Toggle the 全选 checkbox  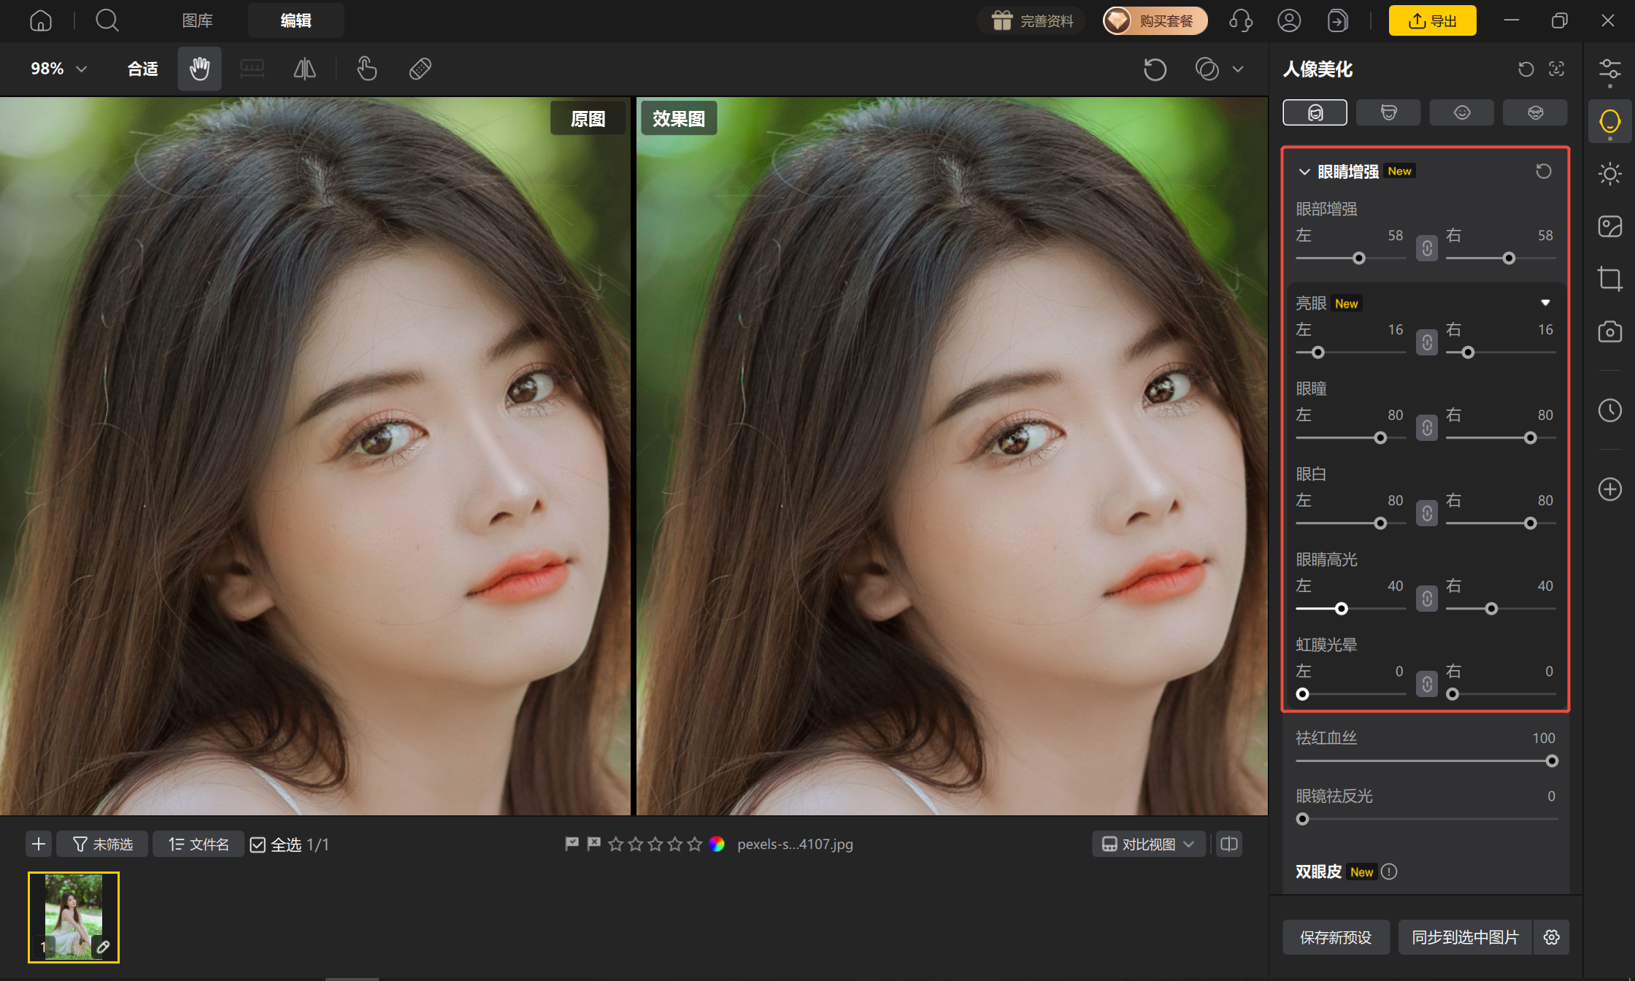tap(258, 845)
